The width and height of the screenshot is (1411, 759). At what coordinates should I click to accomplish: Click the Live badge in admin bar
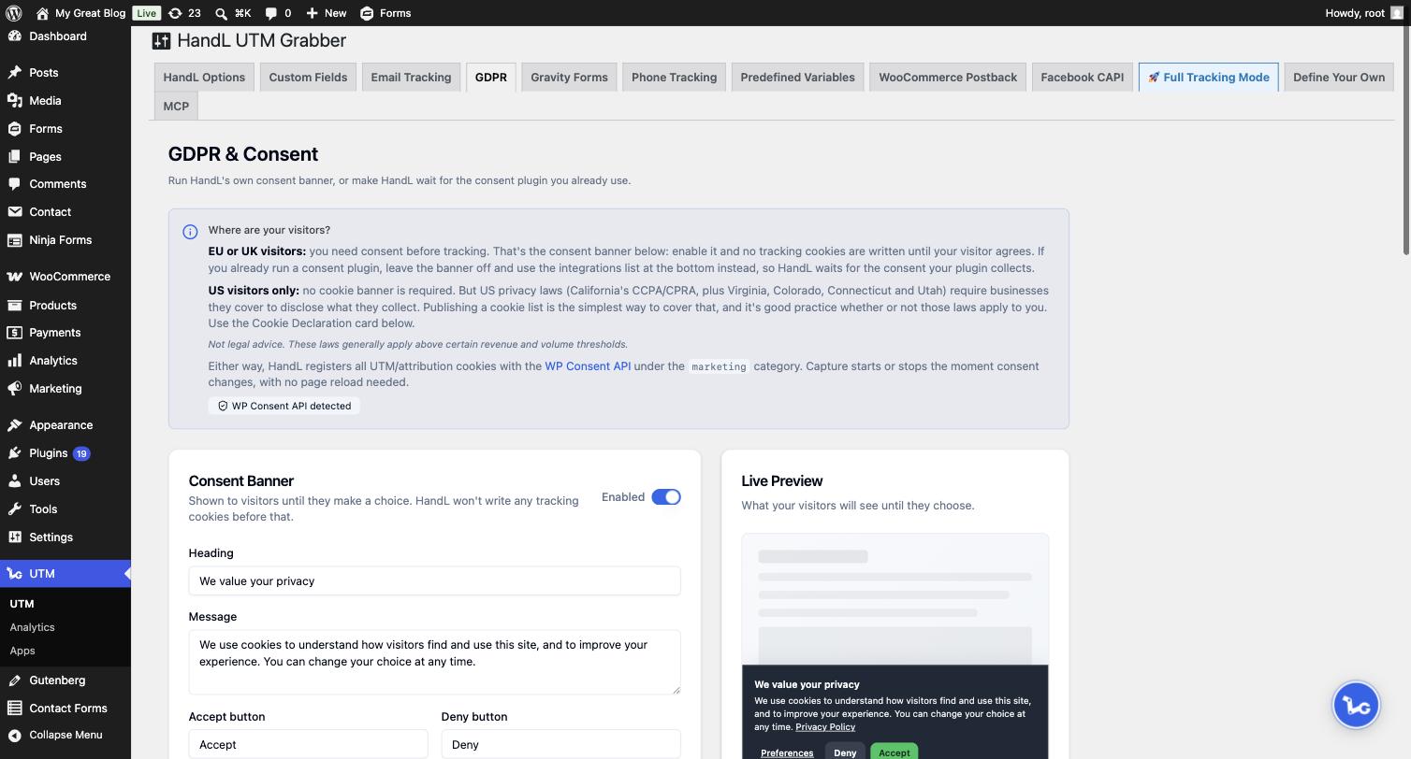pos(146,13)
